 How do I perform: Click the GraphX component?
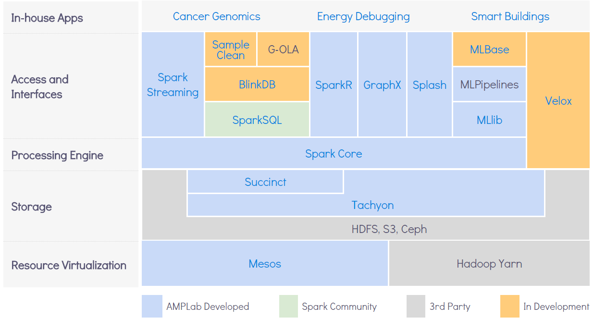[x=382, y=85]
